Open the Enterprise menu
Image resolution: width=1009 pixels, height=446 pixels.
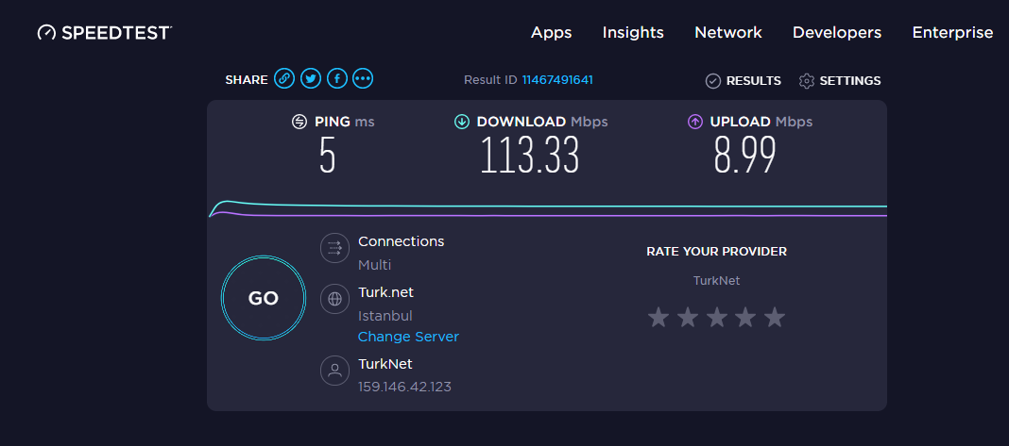[953, 33]
